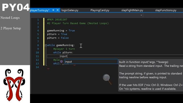This screenshot has width=183, height=103.
Task: Collapse the while gameRunning code block
Action: (x=46, y=45)
